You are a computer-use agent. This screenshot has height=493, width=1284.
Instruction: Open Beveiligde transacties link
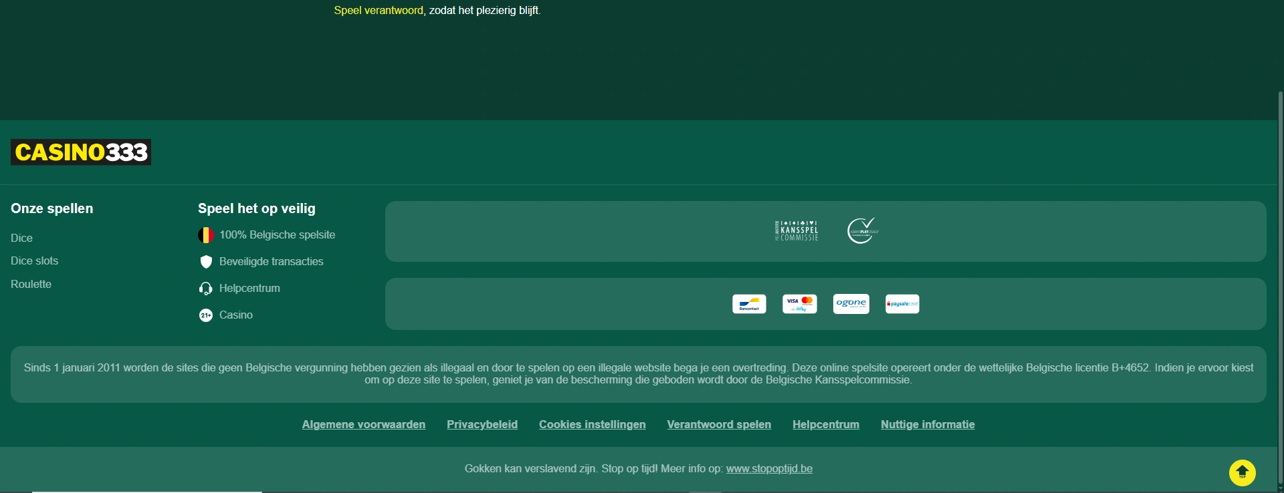(272, 261)
